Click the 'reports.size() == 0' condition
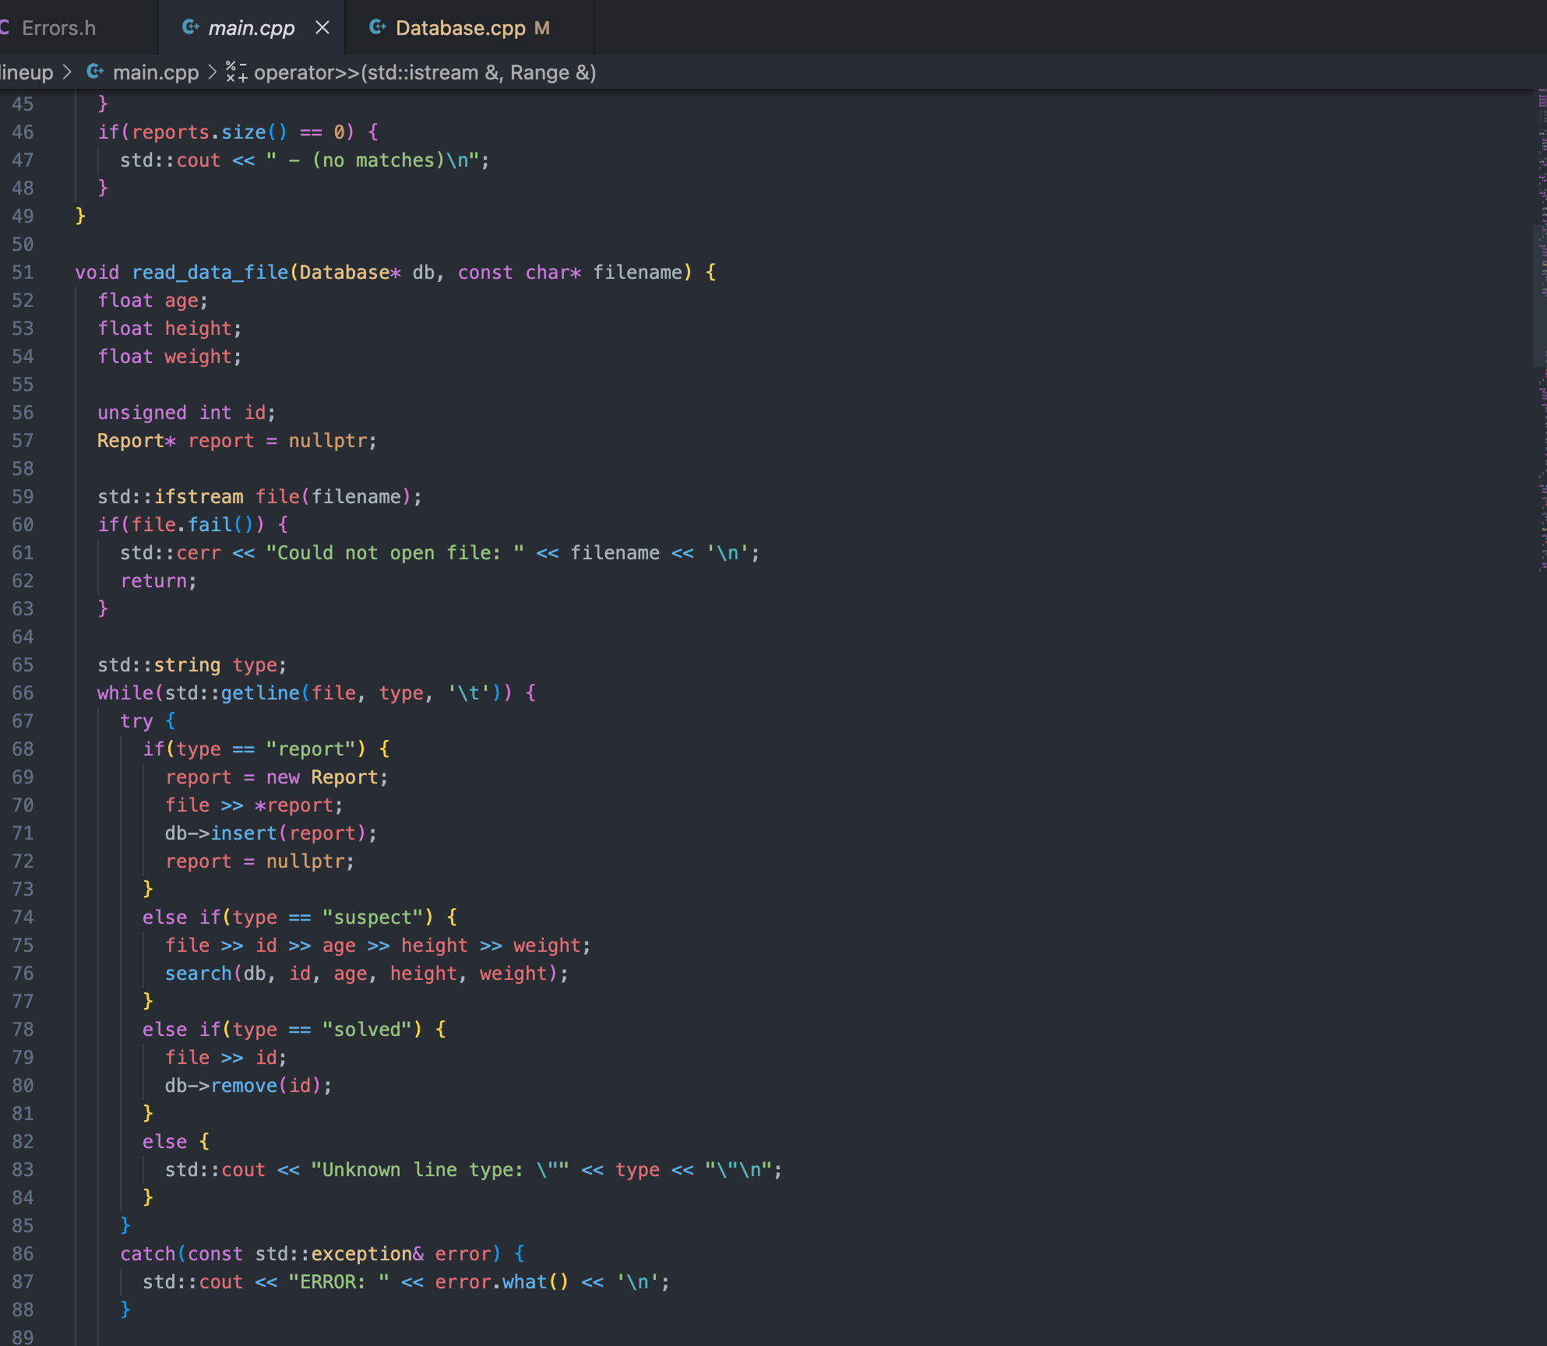 coord(238,132)
